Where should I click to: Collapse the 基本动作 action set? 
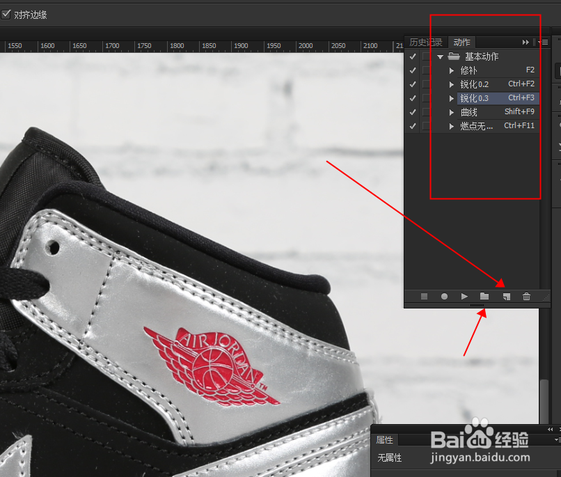click(441, 57)
